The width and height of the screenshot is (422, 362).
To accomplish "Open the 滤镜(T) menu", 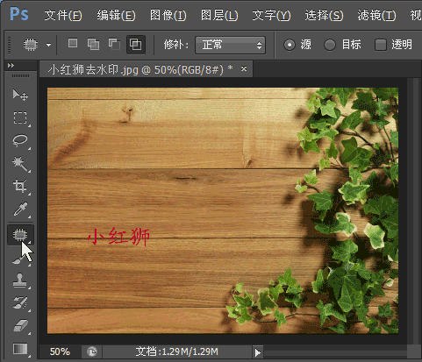I will [x=376, y=15].
